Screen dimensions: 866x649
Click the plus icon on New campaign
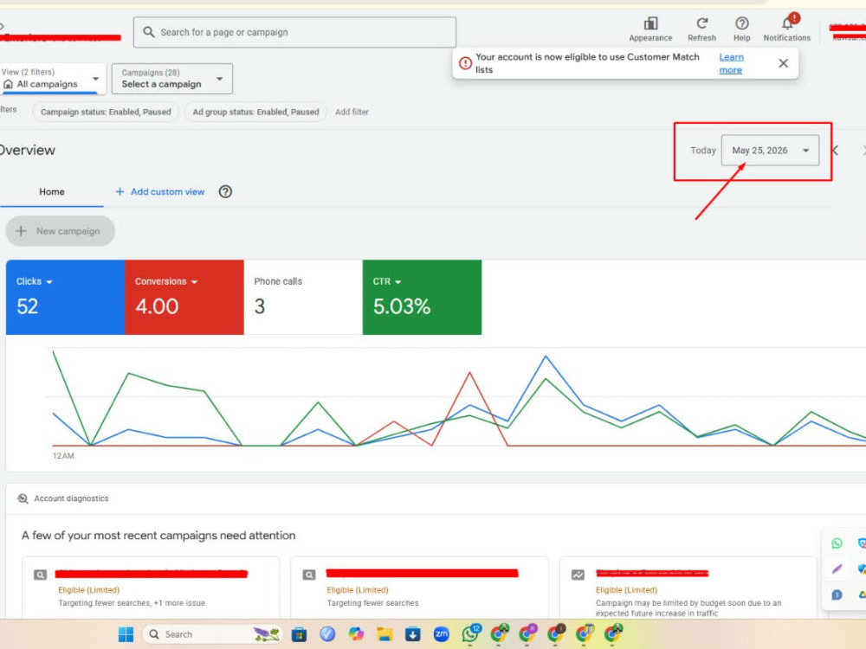(21, 231)
